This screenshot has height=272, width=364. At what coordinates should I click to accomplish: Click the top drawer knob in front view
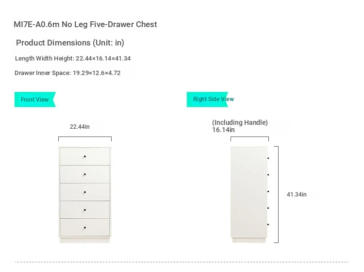click(85, 157)
